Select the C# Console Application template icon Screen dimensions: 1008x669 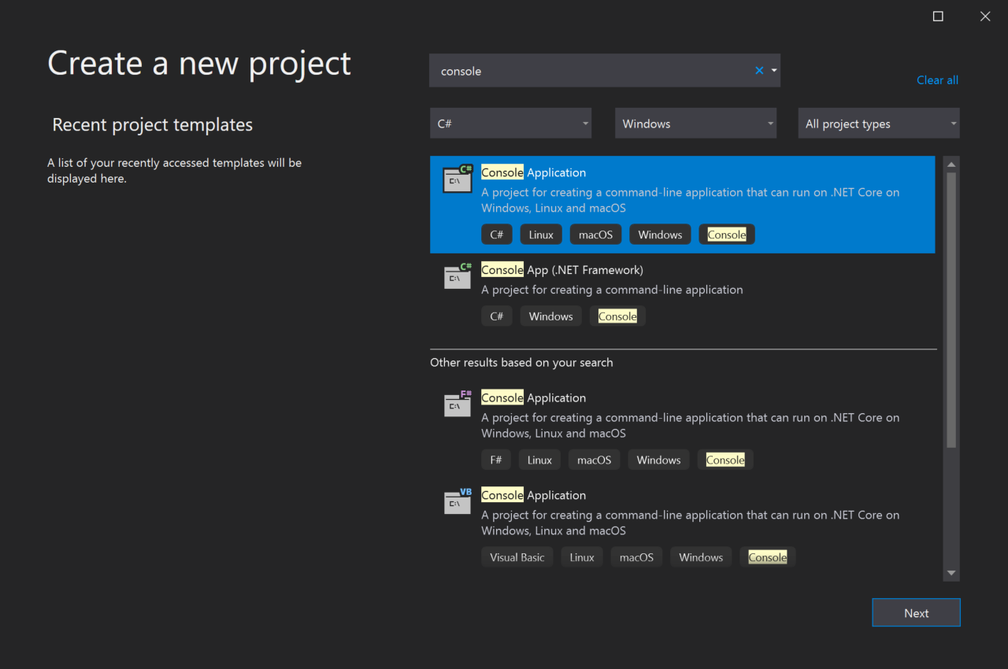pos(457,179)
